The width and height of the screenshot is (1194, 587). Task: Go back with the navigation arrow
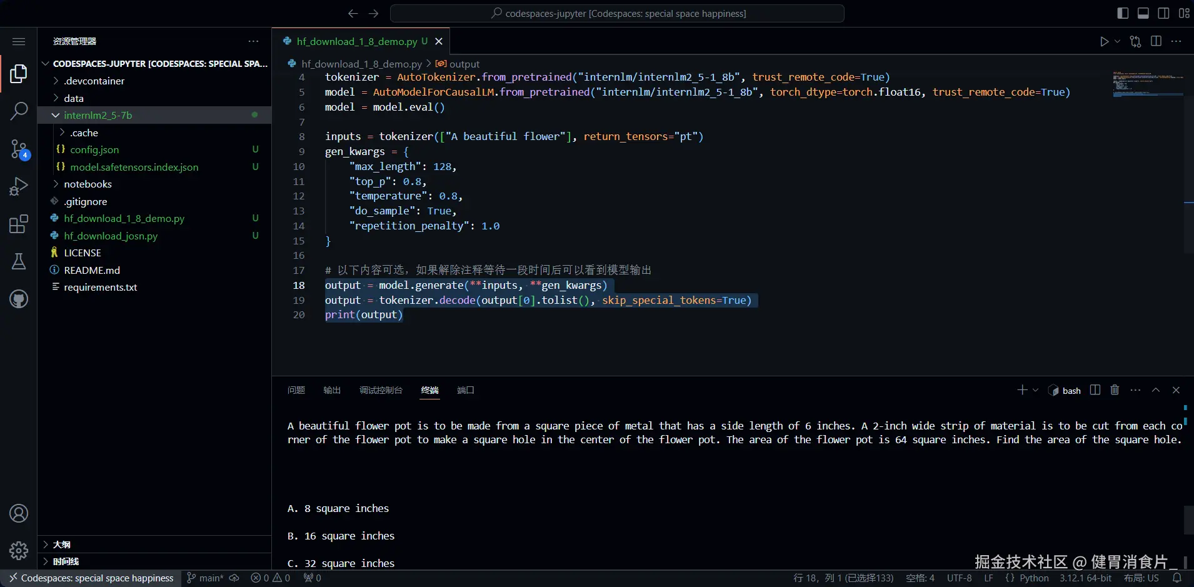[353, 13]
